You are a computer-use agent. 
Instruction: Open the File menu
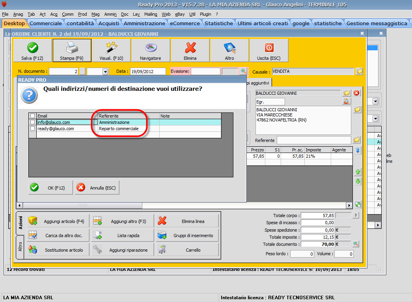tap(5, 14)
